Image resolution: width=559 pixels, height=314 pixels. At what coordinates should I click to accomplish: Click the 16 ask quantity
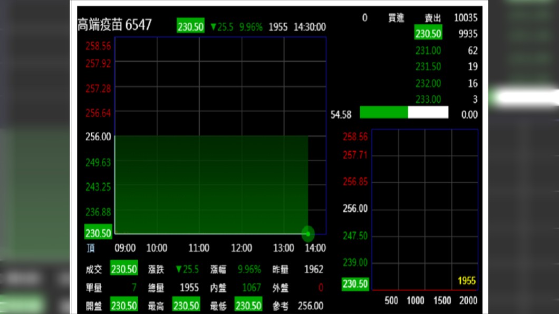pos(473,83)
